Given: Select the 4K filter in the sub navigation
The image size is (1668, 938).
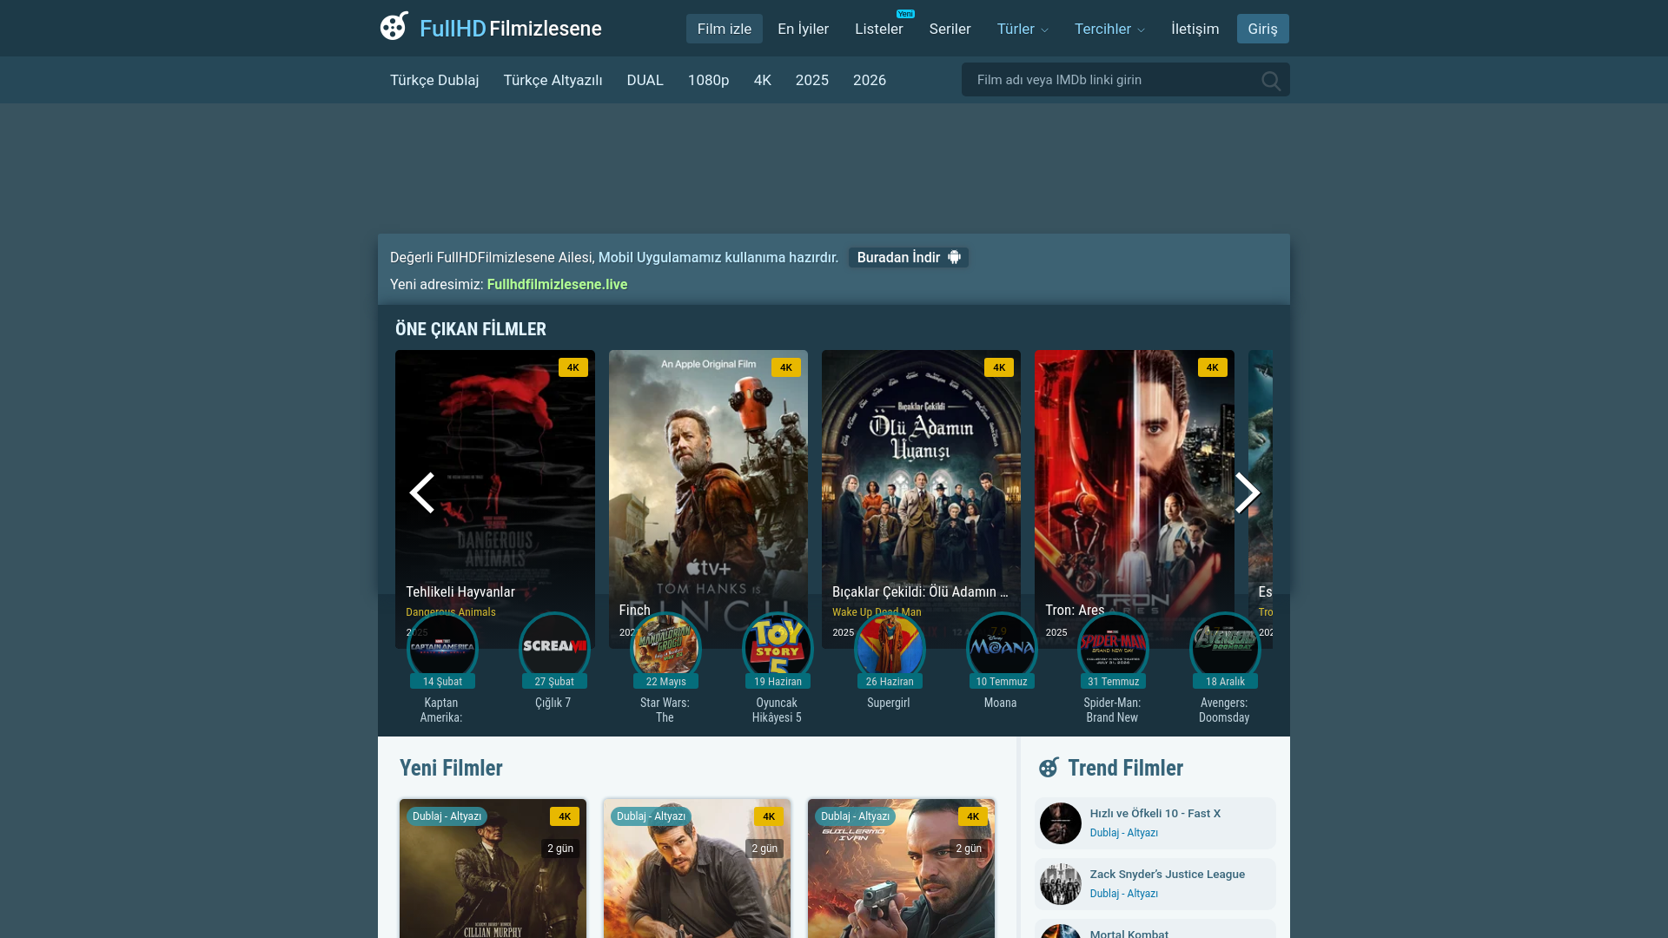Looking at the screenshot, I should (762, 80).
